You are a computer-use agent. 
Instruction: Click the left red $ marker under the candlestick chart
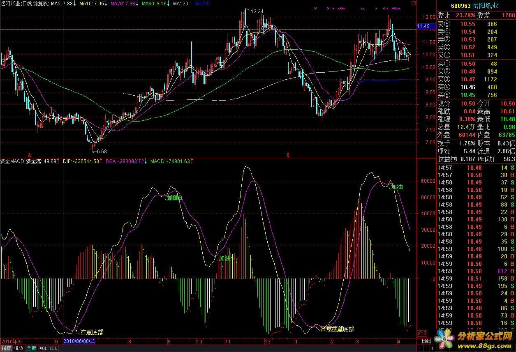click(29, 155)
